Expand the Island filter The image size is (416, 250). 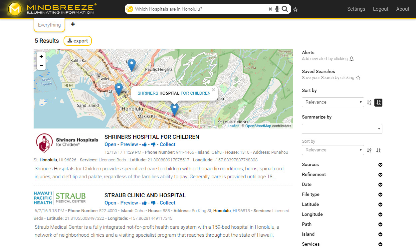tap(380, 234)
